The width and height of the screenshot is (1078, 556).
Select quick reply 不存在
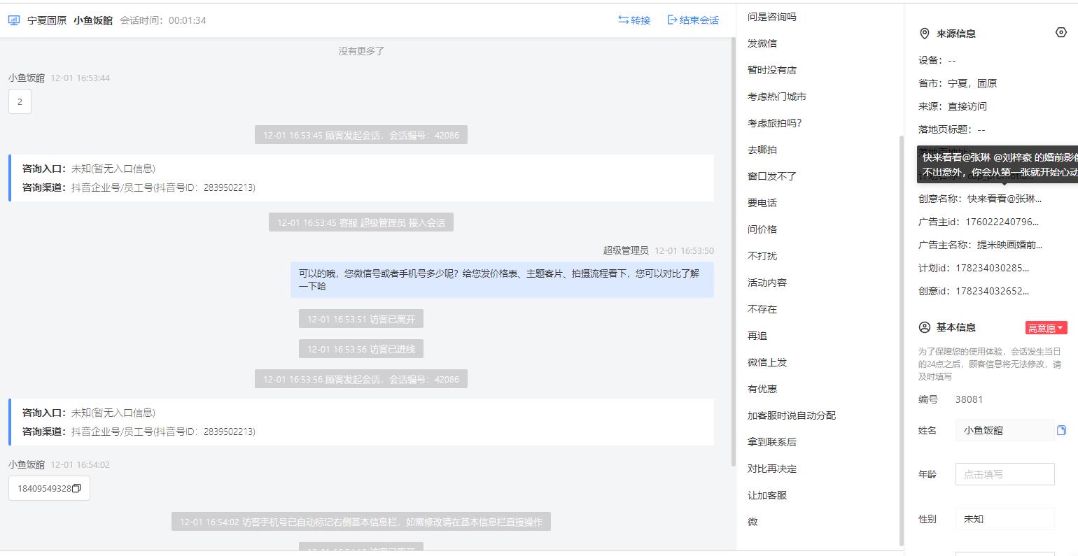click(x=762, y=309)
